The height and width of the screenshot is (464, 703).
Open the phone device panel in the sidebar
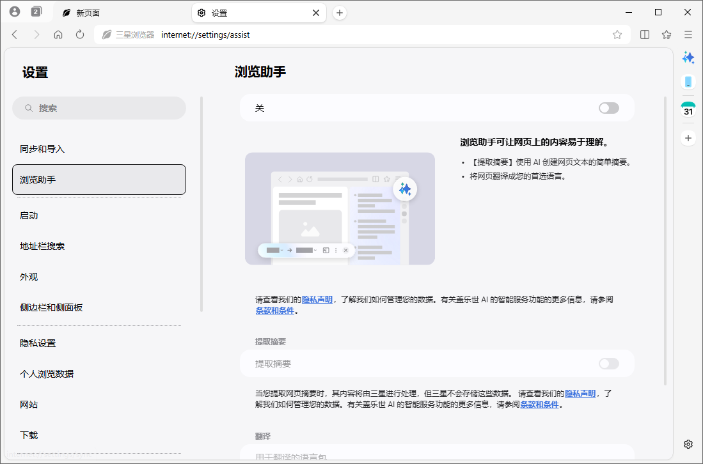[688, 82]
